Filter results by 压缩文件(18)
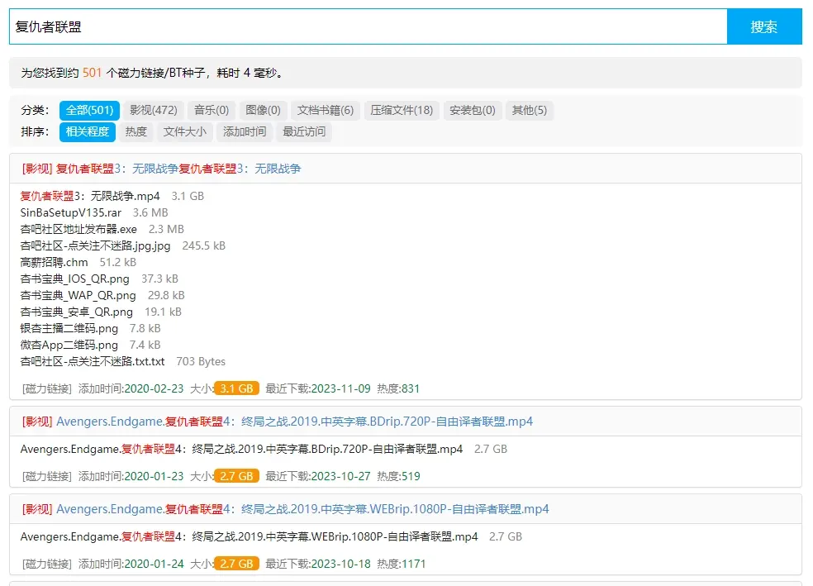813x586 pixels. click(402, 110)
